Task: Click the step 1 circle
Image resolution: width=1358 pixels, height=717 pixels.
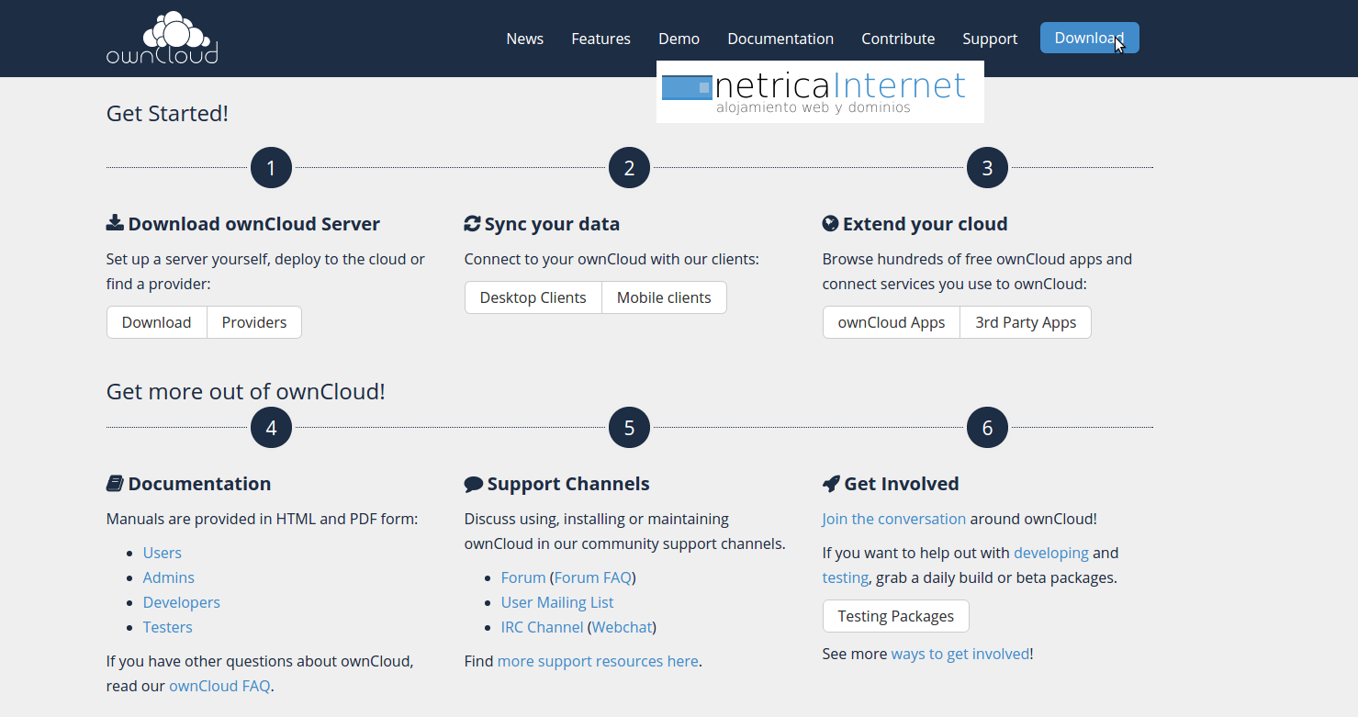Action: pyautogui.click(x=271, y=168)
